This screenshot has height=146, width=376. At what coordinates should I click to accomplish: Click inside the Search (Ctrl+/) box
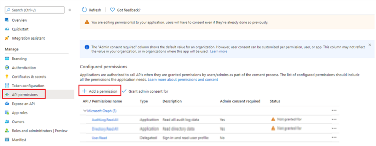[x=35, y=10]
